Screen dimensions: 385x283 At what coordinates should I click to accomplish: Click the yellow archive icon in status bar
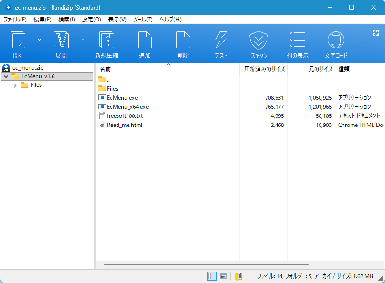(238, 276)
